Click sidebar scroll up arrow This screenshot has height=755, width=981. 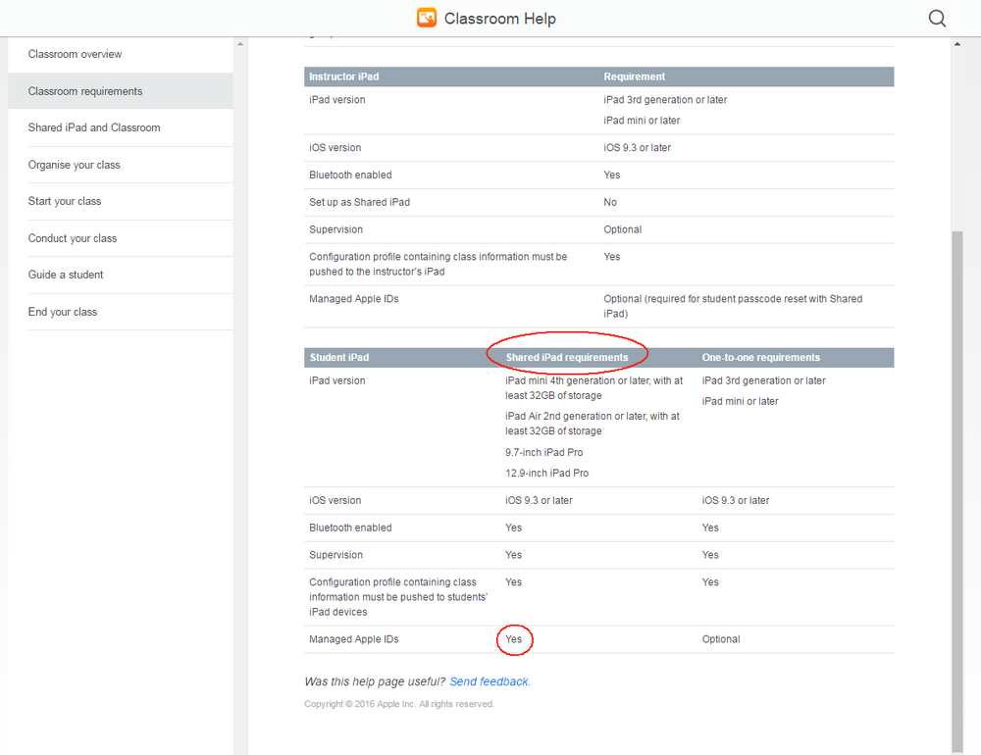coord(240,44)
